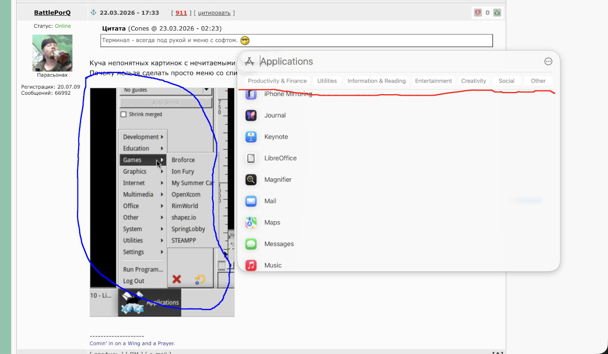The height and width of the screenshot is (354, 608).
Task: Expand the Graphics submenu
Action: coord(143,171)
